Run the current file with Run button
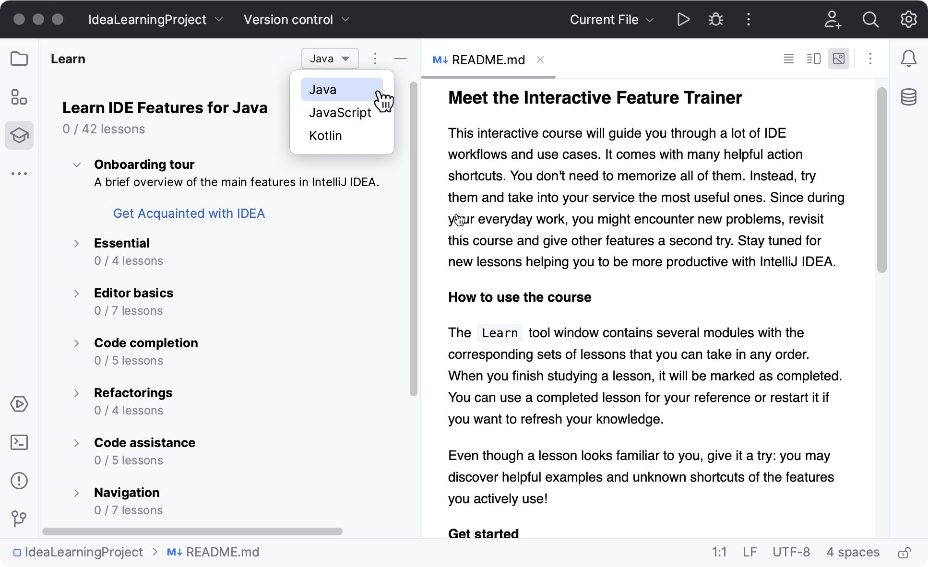 [x=683, y=20]
